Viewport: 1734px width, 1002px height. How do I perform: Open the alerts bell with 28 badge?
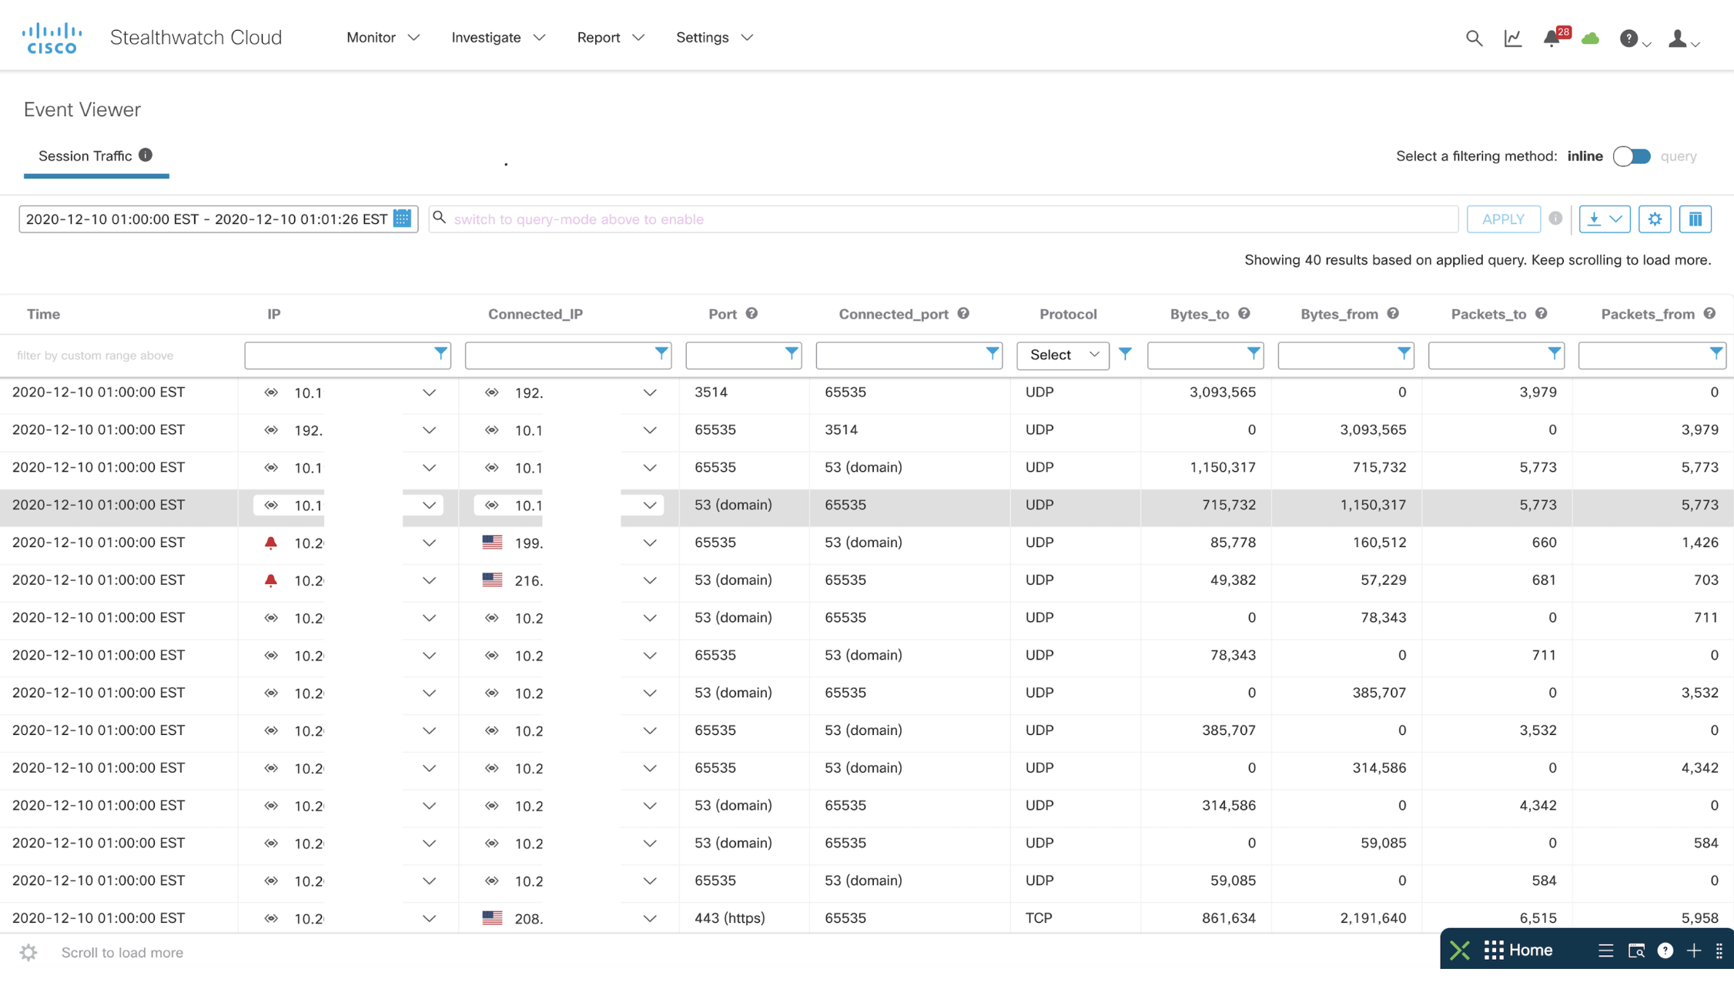tap(1552, 38)
